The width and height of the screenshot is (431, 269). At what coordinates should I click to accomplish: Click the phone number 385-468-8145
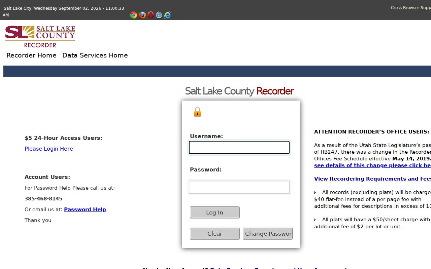(x=43, y=199)
